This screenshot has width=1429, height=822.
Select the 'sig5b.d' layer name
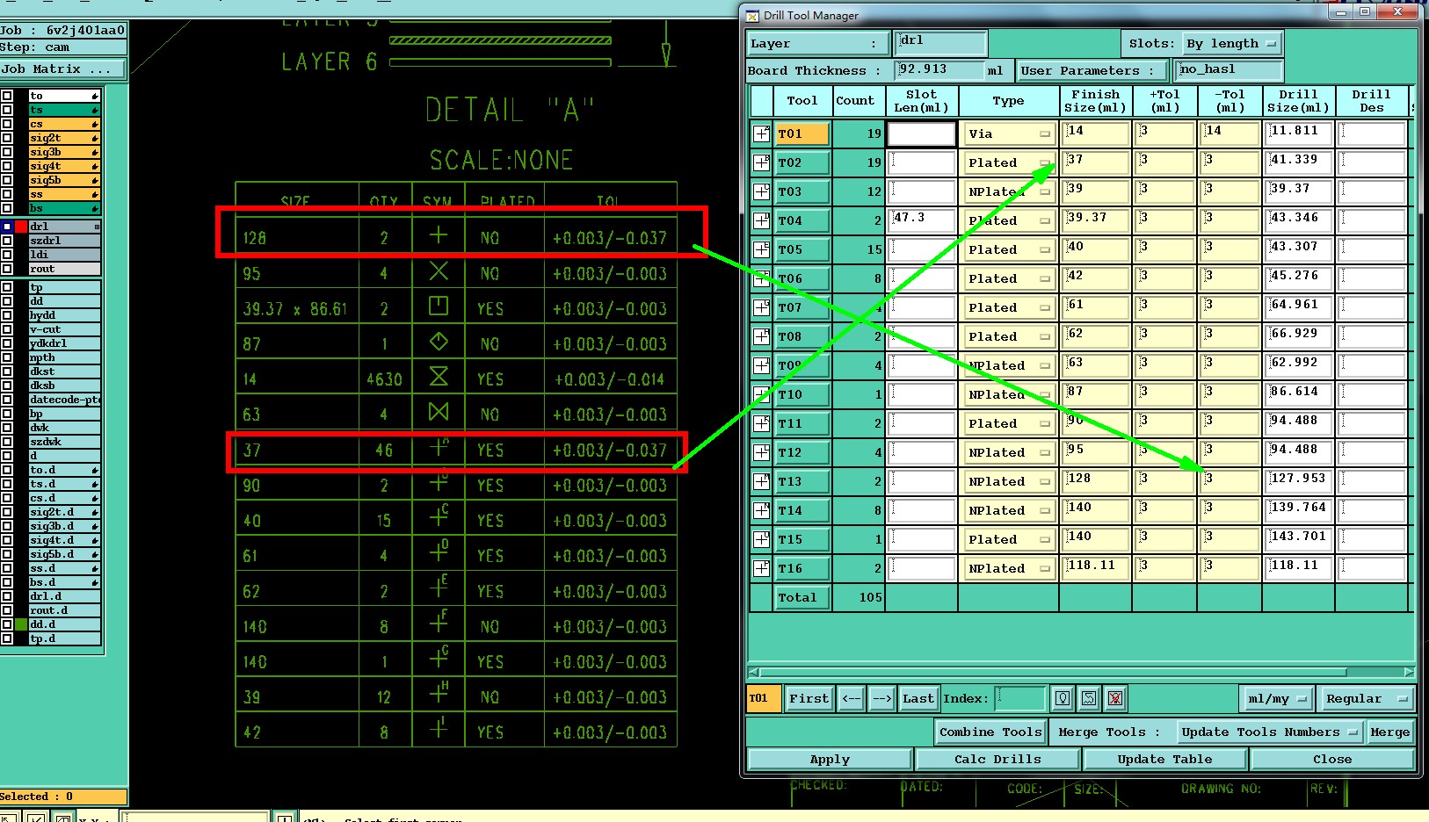(65, 554)
